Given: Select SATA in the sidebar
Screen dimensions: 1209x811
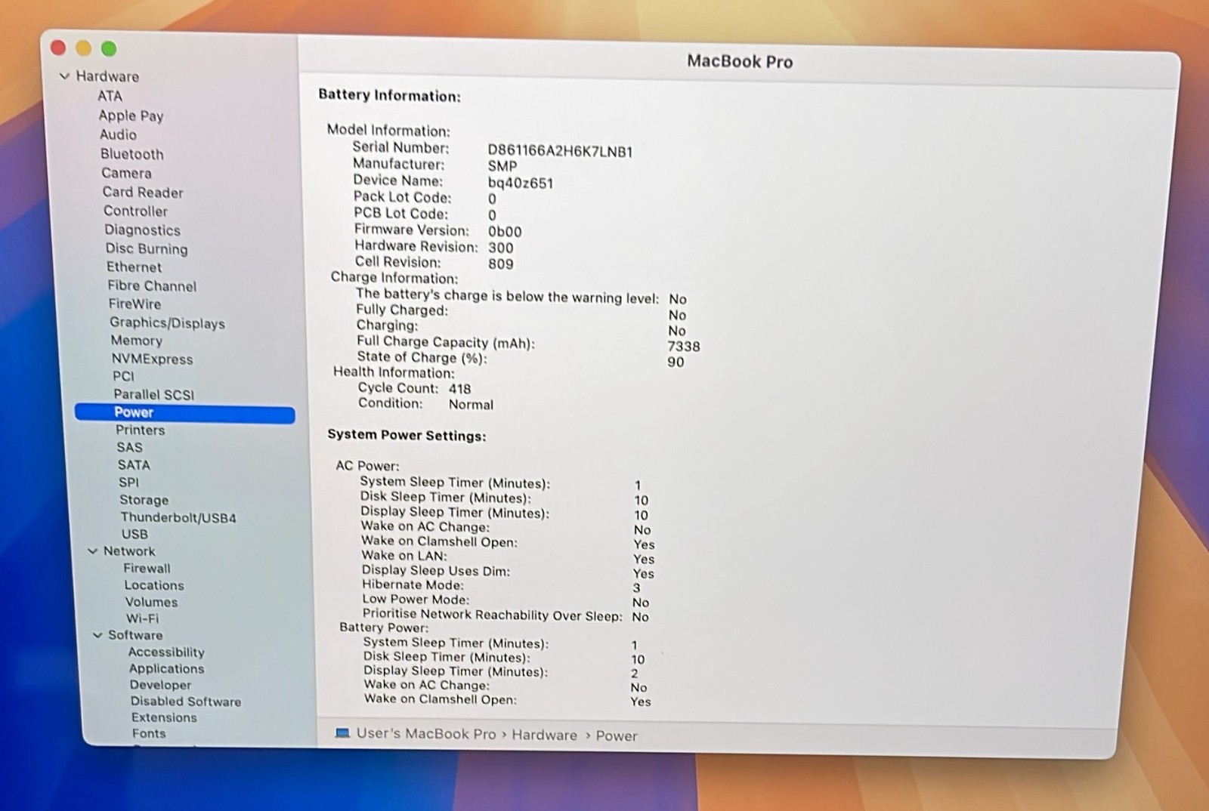Looking at the screenshot, I should tap(134, 465).
